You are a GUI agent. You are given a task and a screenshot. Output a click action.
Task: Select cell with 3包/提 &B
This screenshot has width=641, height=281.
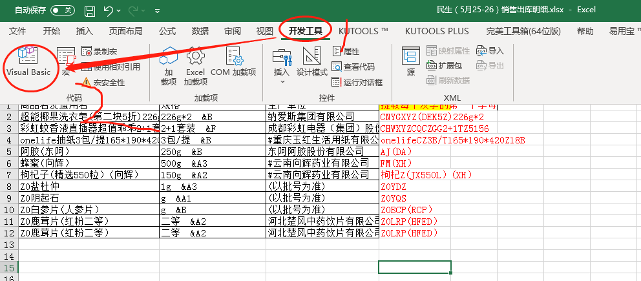pos(213,140)
